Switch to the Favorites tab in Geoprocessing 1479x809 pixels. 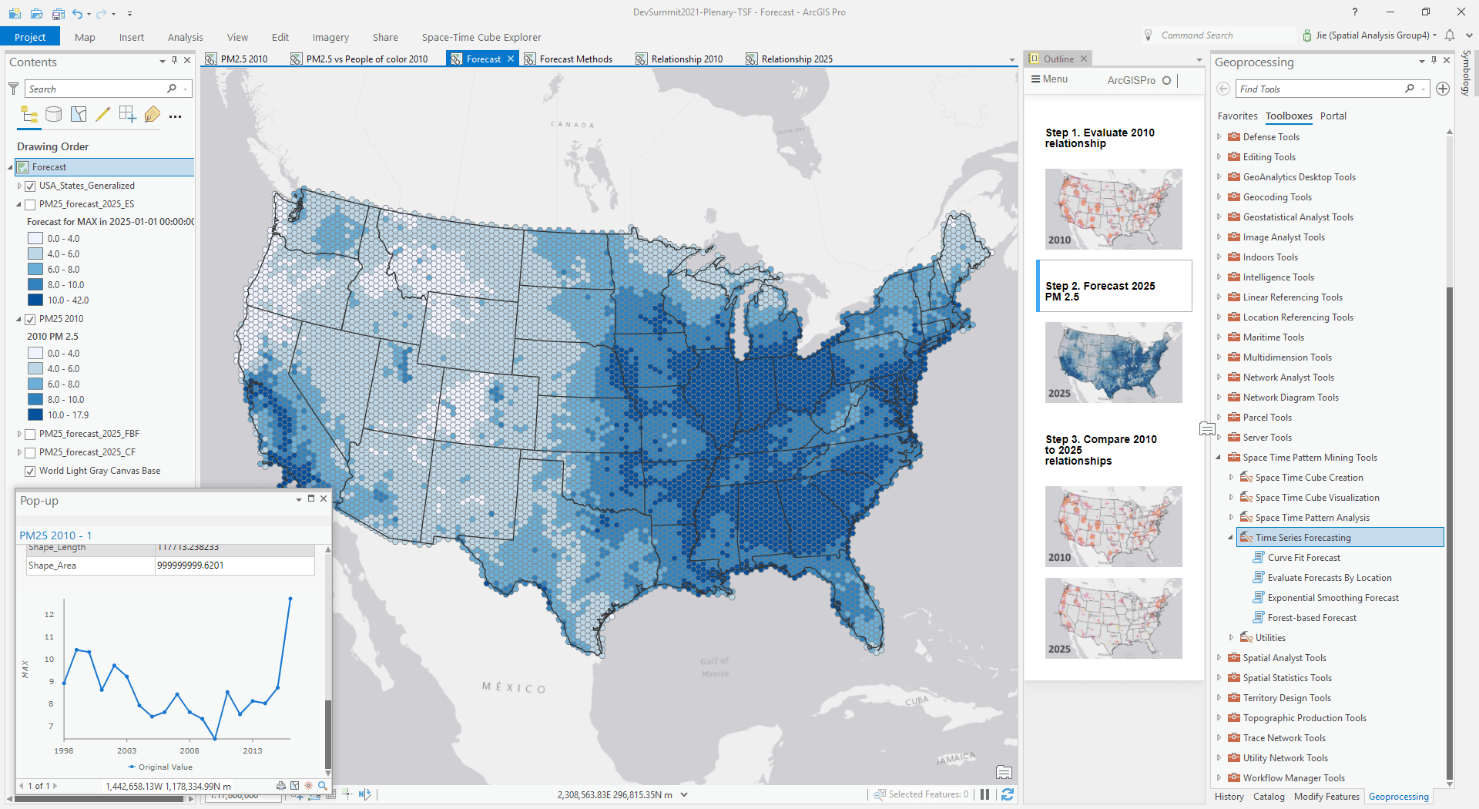[x=1237, y=116]
